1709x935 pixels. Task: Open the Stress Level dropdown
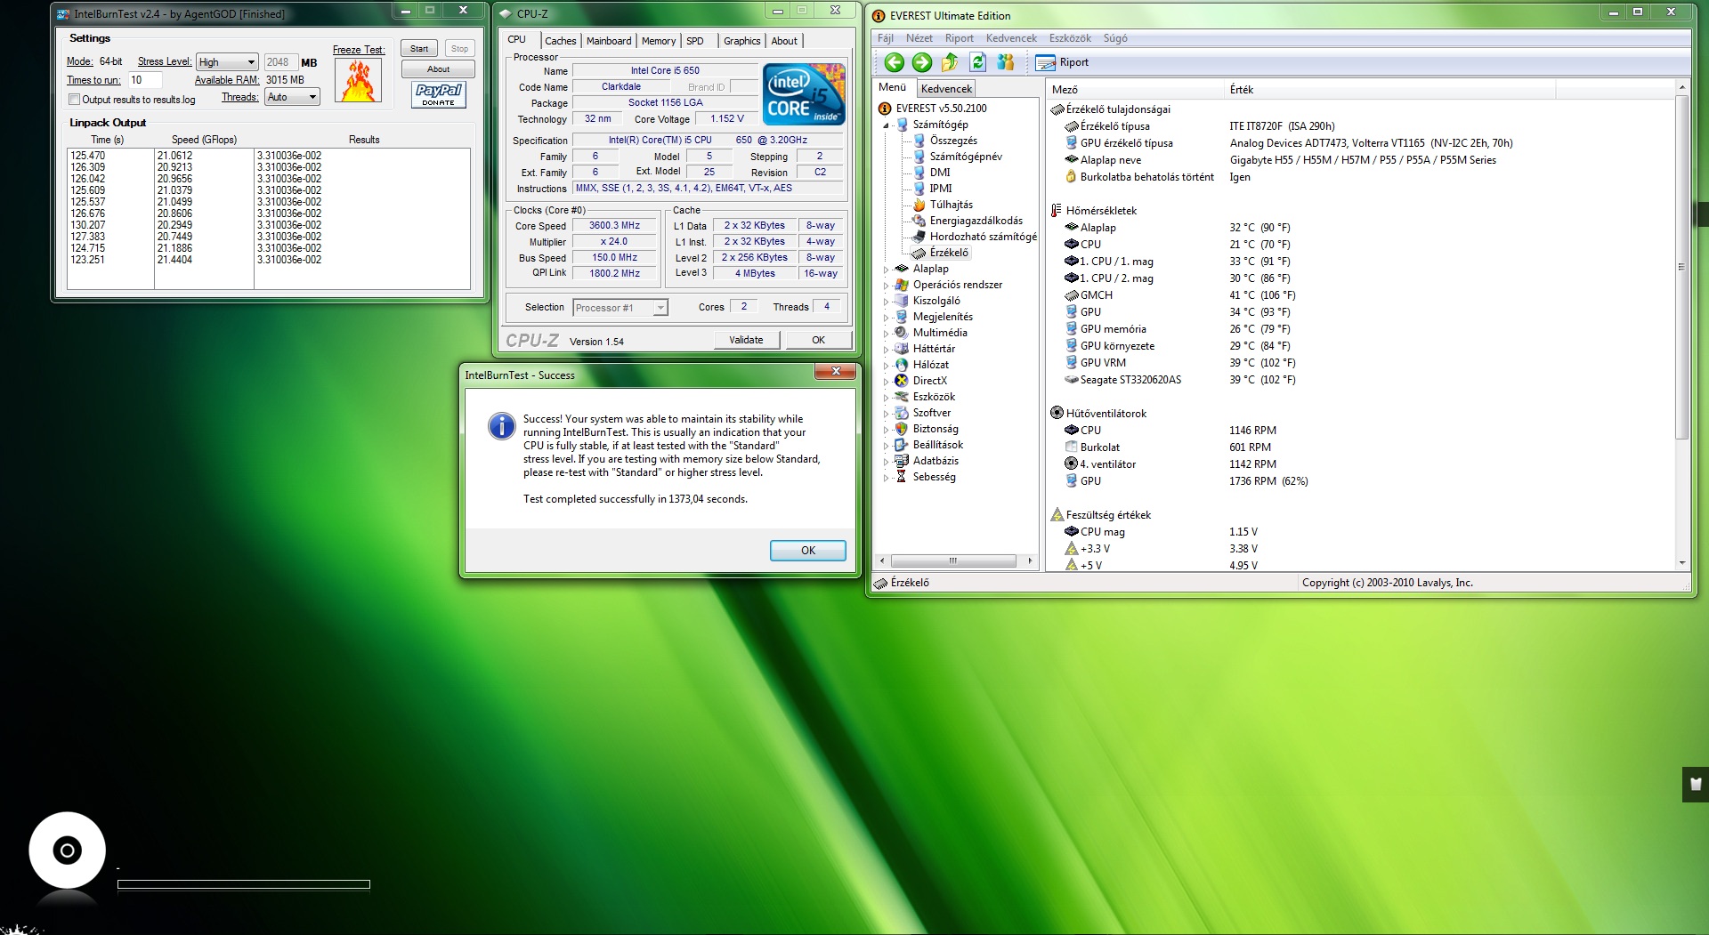pyautogui.click(x=227, y=62)
